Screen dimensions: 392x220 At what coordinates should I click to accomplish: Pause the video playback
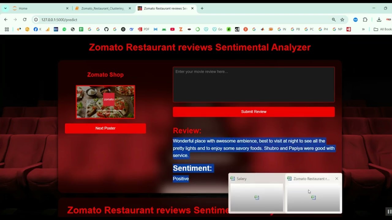[389, 211]
